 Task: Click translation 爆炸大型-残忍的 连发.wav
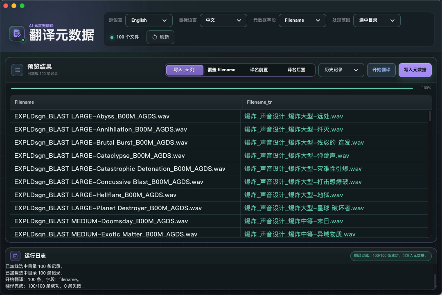tap(304, 143)
